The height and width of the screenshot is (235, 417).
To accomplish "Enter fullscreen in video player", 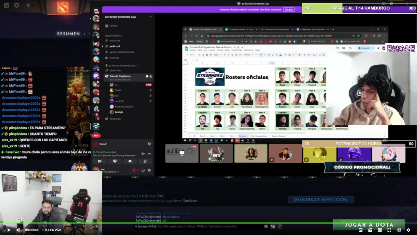I will click(x=389, y=230).
